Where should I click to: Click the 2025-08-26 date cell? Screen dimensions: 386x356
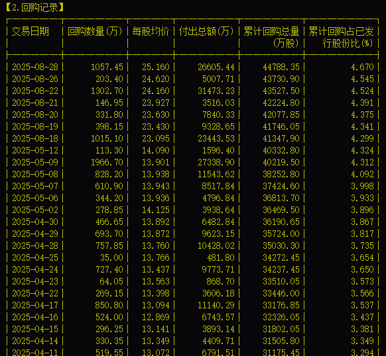coord(35,79)
